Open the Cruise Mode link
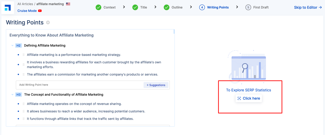Image resolution: width=325 pixels, height=135 pixels. 27,11
